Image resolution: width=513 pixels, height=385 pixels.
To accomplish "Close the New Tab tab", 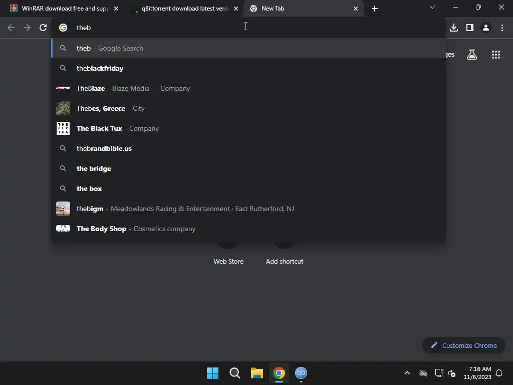I will tap(356, 9).
